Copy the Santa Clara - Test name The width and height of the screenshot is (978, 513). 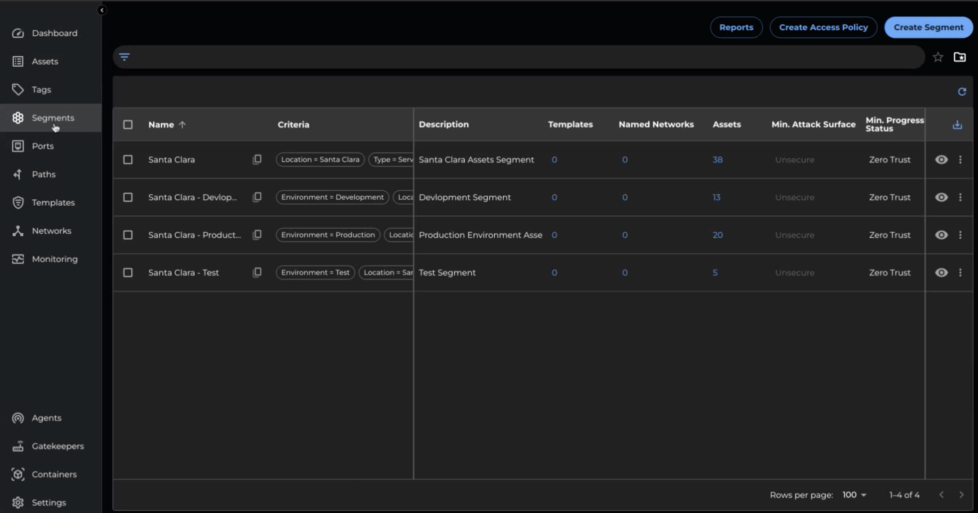point(257,272)
